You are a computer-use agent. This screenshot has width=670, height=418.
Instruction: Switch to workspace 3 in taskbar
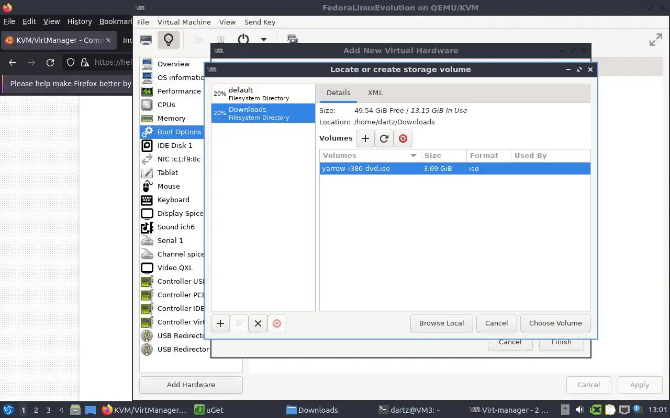tap(49, 410)
